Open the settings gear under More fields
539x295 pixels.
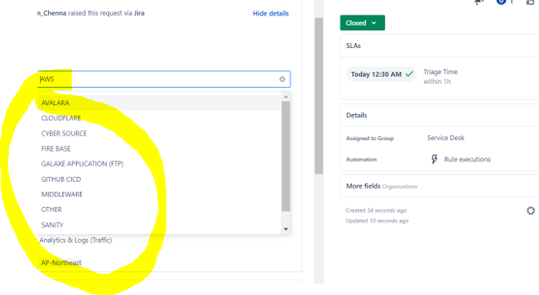coord(530,210)
